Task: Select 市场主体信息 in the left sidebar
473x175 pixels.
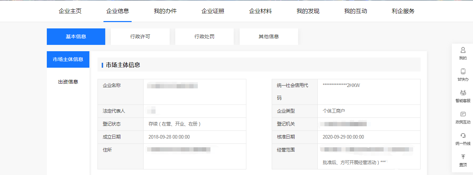Action: click(68, 59)
